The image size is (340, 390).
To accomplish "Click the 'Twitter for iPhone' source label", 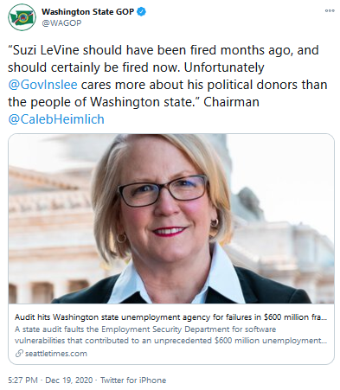I will (133, 380).
